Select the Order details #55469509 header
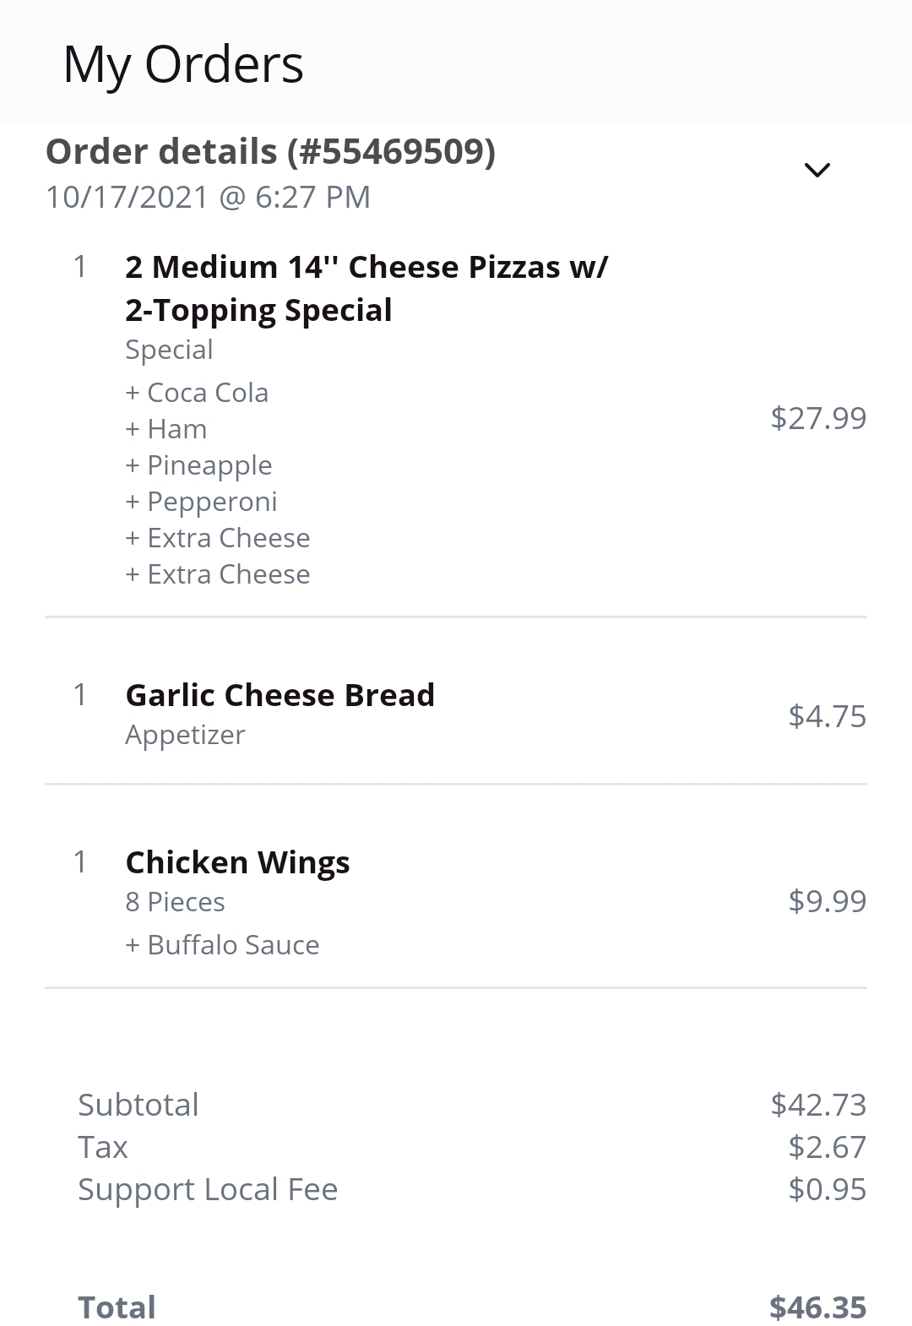 point(270,152)
